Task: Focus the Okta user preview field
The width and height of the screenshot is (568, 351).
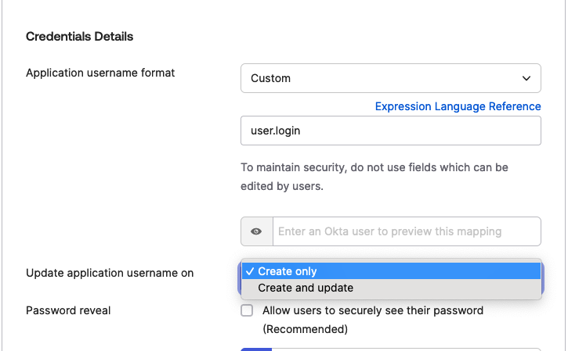Action: (406, 231)
